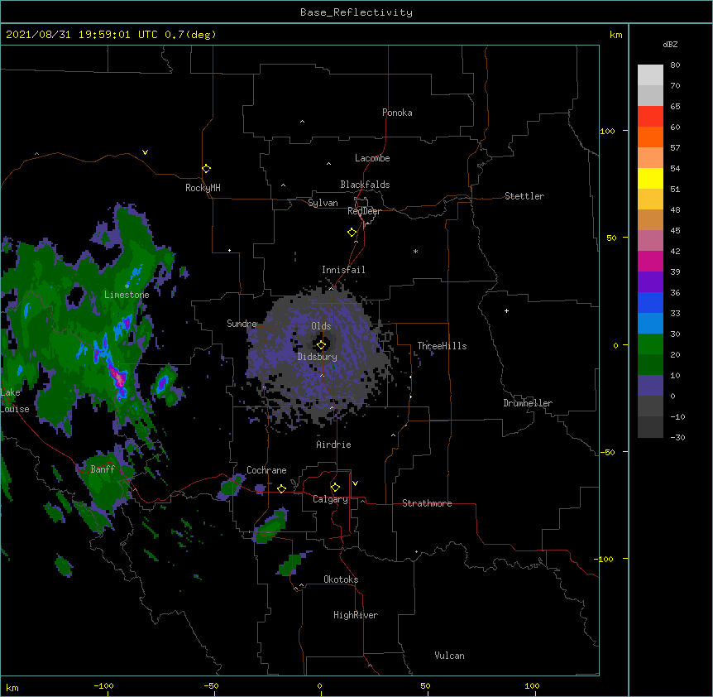Click the RockyMH label

click(x=203, y=188)
